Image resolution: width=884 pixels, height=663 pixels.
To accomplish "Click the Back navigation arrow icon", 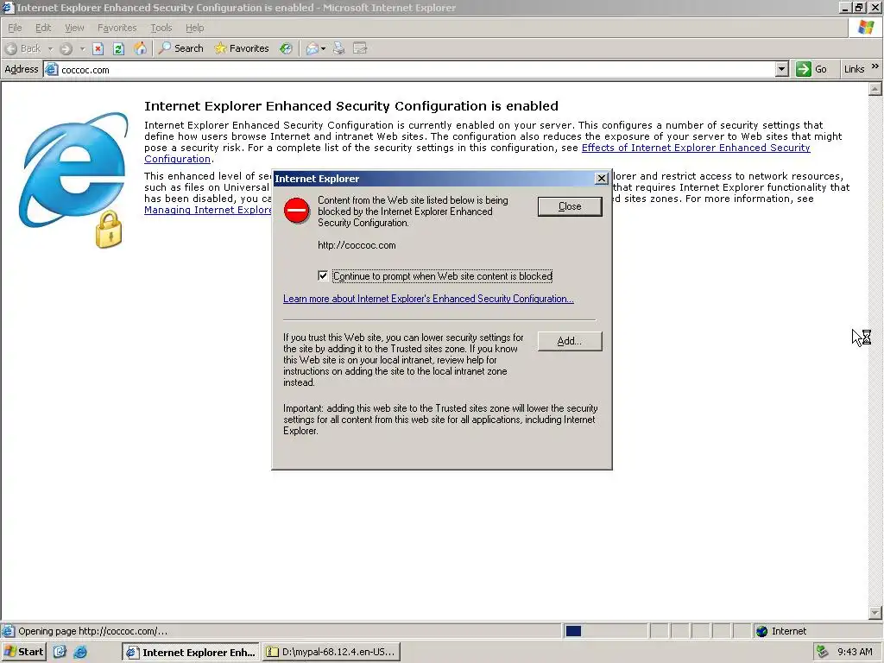I will 10,48.
